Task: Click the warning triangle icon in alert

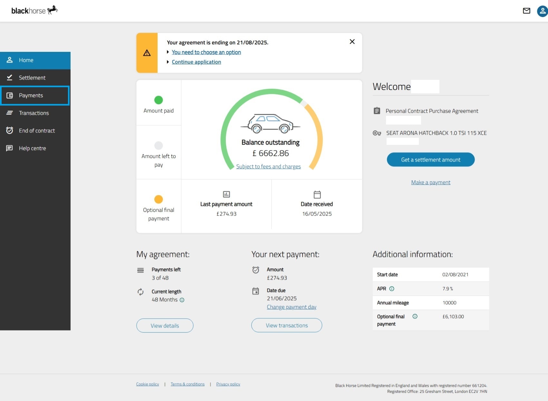Action: point(147,53)
